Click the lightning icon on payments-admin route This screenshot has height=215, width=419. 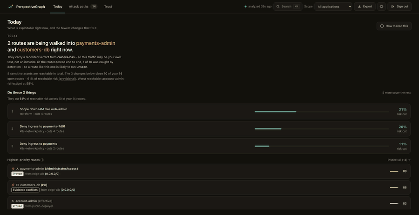13,169
